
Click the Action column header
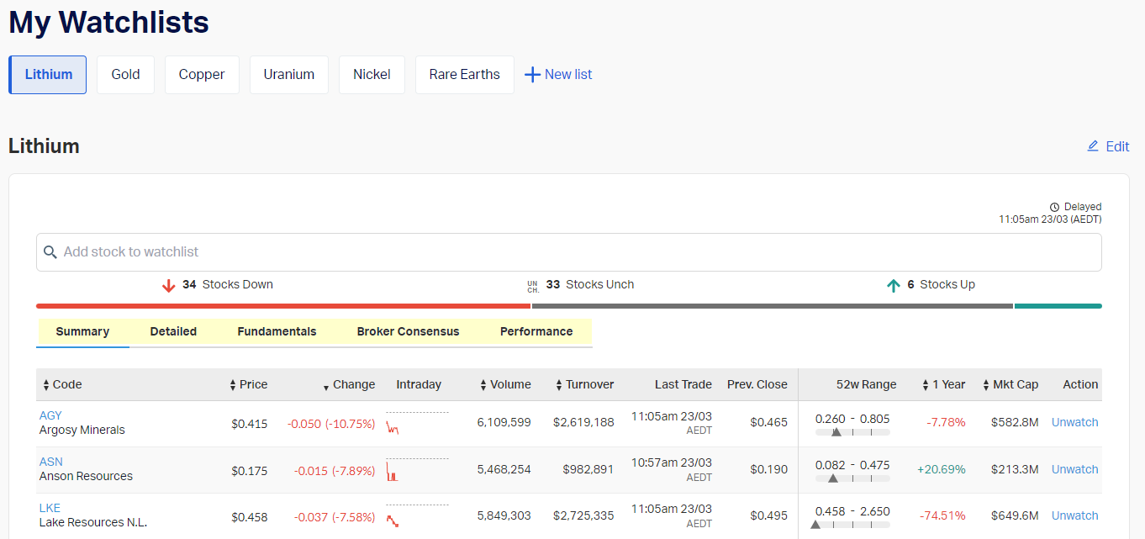click(1080, 385)
